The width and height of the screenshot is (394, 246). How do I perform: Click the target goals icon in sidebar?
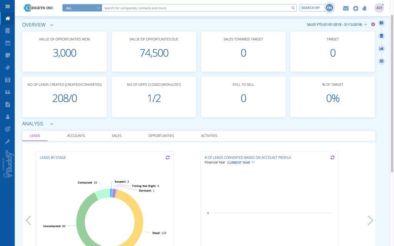pyautogui.click(x=7, y=129)
